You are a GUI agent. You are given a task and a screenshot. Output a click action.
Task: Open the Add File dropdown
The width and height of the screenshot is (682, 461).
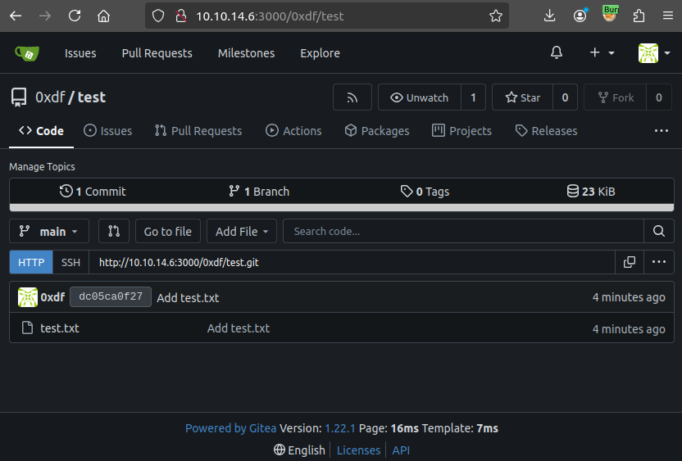(242, 232)
